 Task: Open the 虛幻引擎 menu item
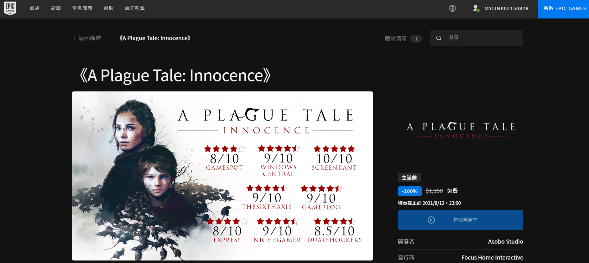[135, 8]
